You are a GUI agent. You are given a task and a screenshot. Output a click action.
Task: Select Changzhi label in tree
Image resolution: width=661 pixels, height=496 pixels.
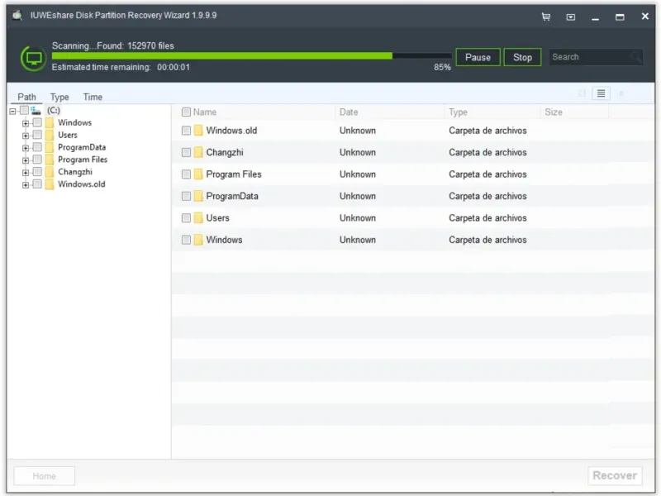click(x=75, y=172)
